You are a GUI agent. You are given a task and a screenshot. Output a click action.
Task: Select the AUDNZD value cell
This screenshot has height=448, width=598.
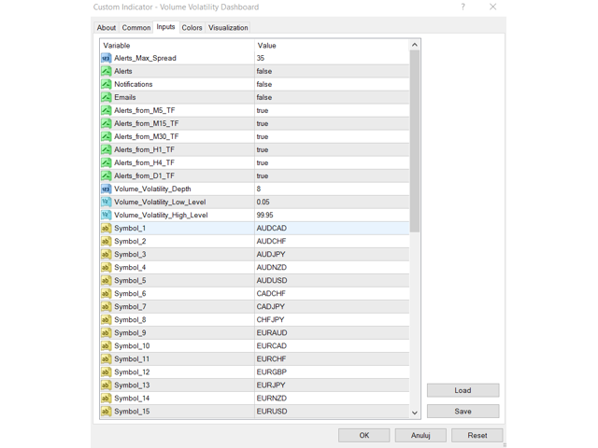click(x=332, y=268)
